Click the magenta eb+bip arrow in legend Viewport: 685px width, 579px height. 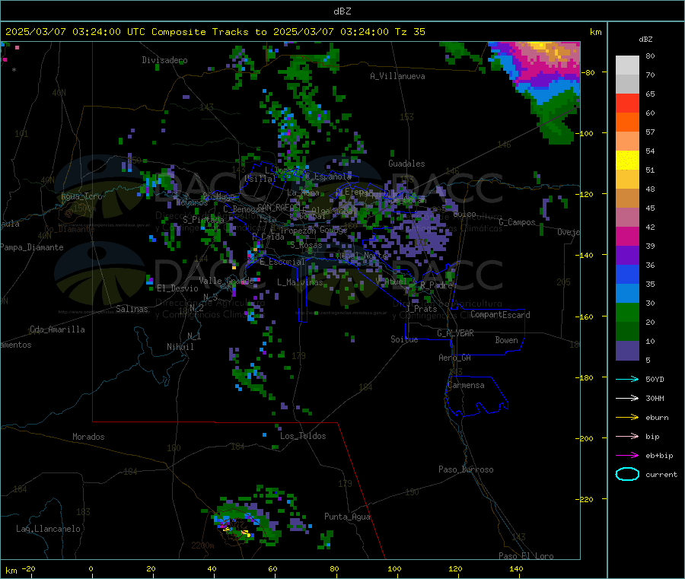pyautogui.click(x=627, y=455)
